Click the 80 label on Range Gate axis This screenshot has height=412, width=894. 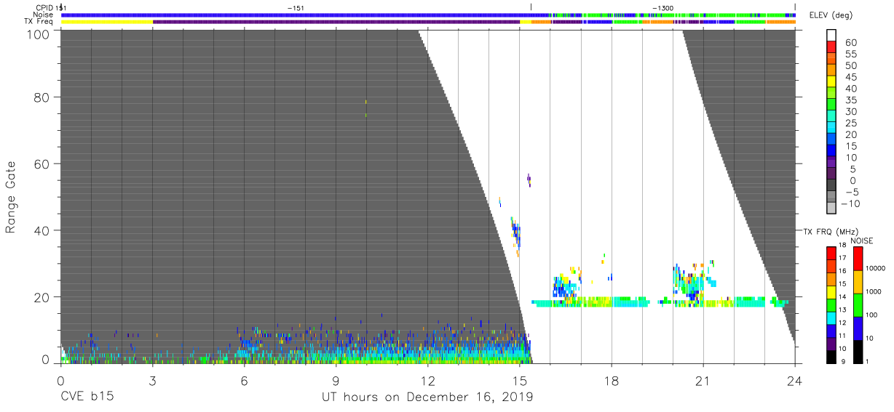tap(41, 97)
